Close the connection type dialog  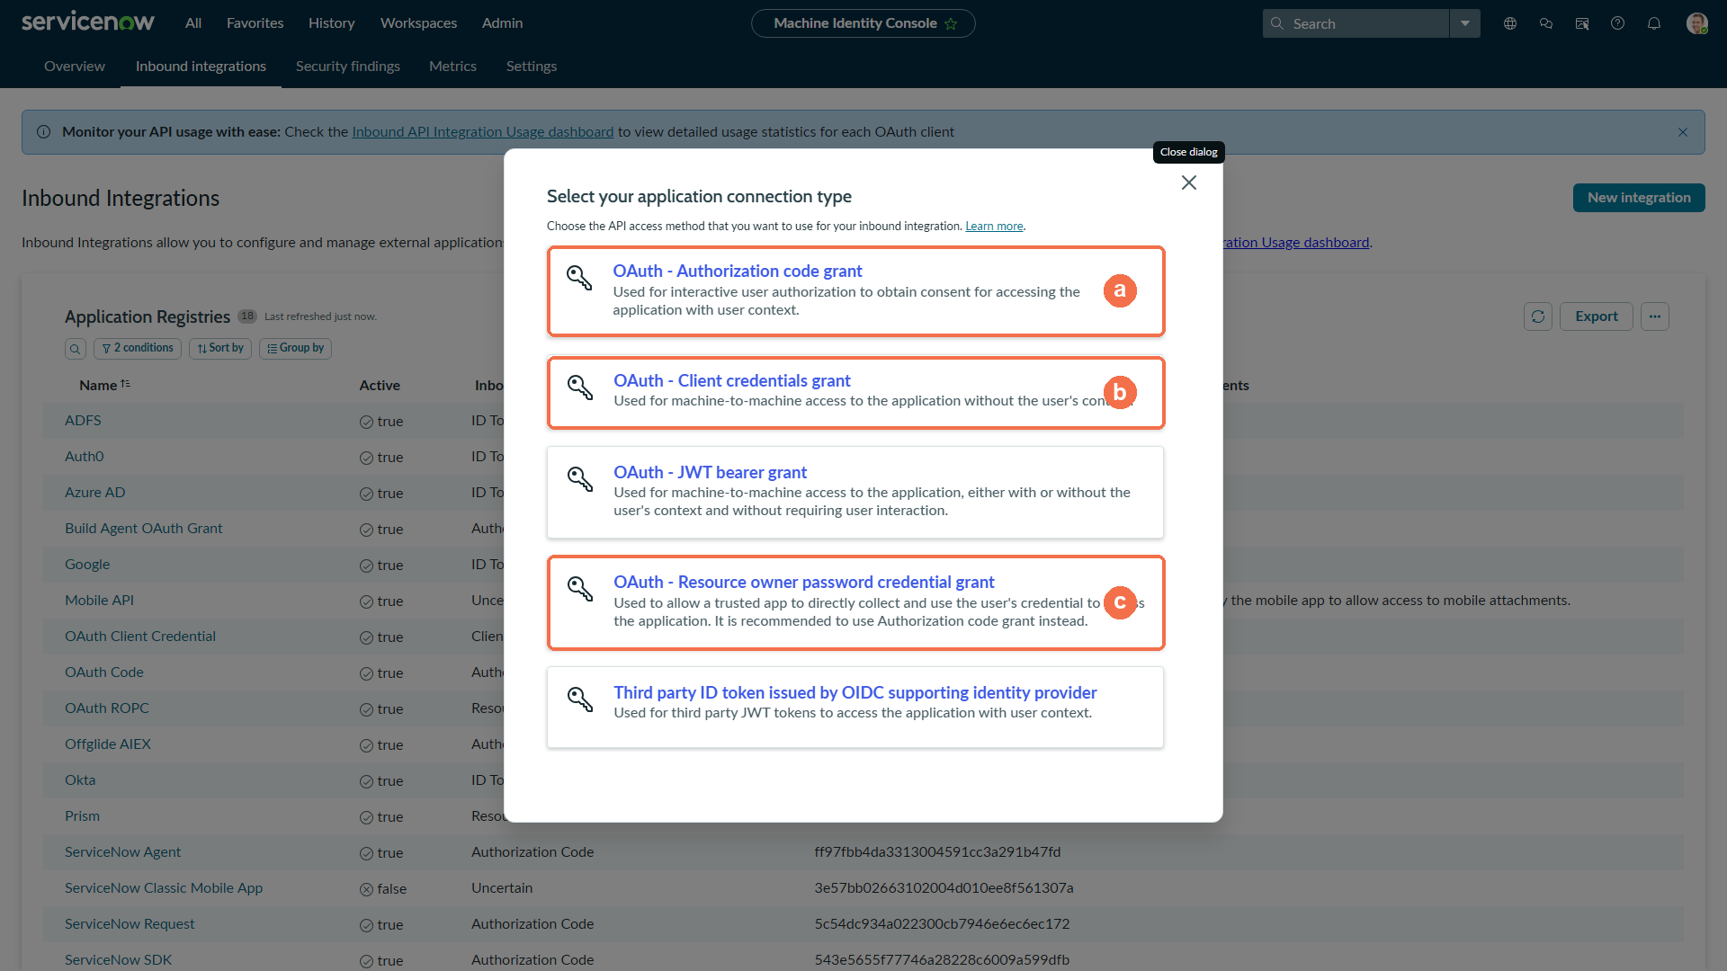(1188, 183)
